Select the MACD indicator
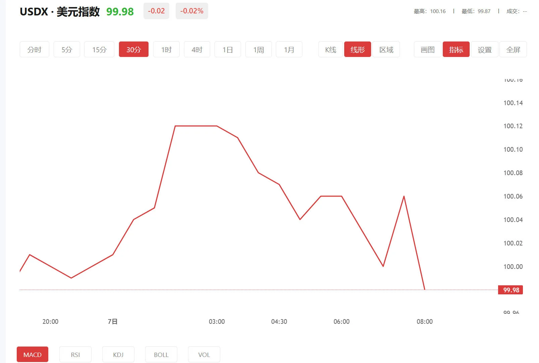Image resolution: width=539 pixels, height=363 pixels. (x=33, y=354)
